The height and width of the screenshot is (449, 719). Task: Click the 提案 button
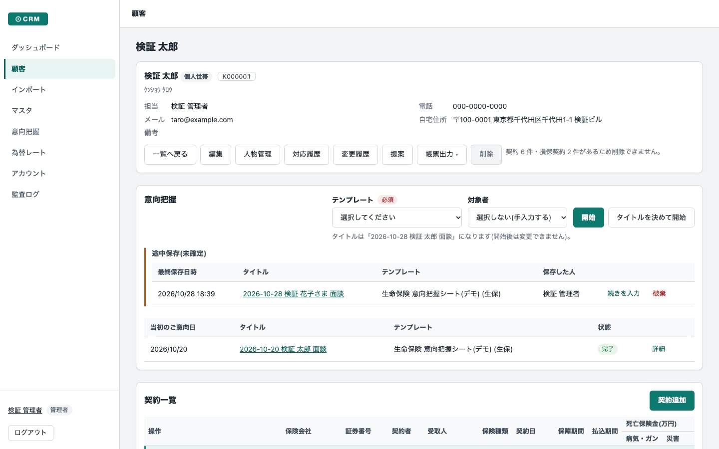coord(397,155)
